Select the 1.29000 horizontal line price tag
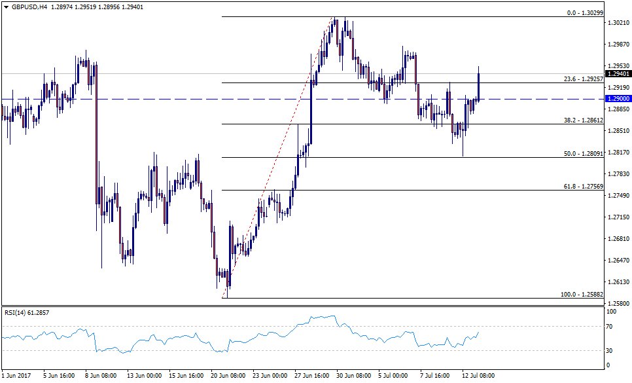The height and width of the screenshot is (383, 632). [x=618, y=98]
